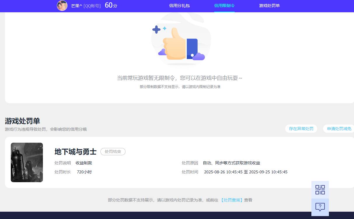Image resolution: width=354 pixels, height=219 pixels.
Task: Click the 处罚结束 status badge
Action: (x=113, y=151)
